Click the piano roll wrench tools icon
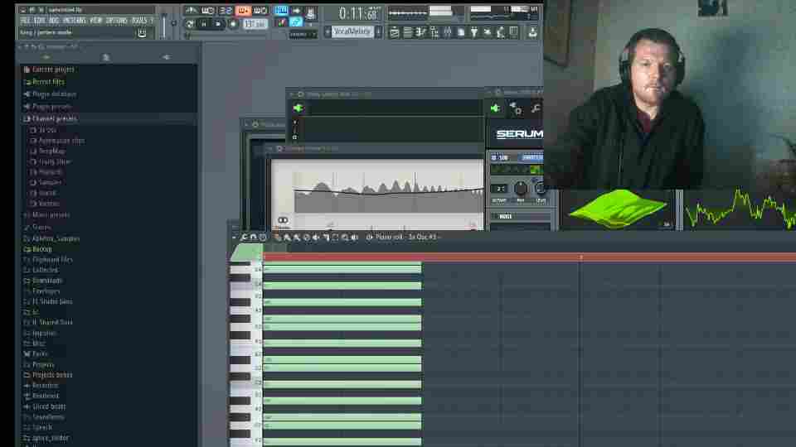 click(x=245, y=238)
